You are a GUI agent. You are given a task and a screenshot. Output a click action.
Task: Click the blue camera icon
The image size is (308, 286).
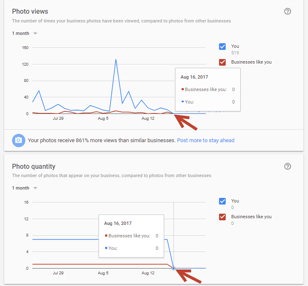point(18,141)
